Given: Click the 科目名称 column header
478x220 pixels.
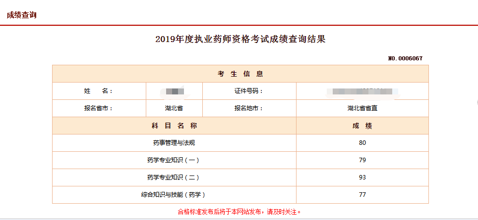Looking at the screenshot, I should 174,126.
